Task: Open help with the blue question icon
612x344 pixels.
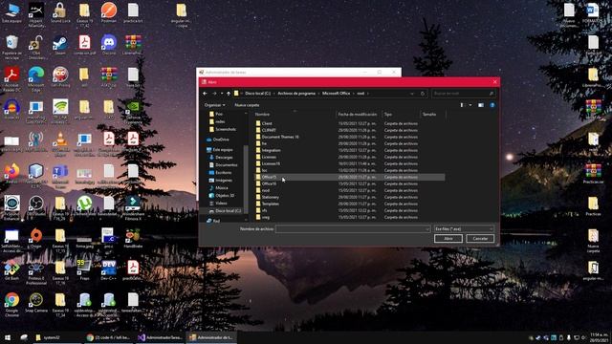Action: (492, 105)
